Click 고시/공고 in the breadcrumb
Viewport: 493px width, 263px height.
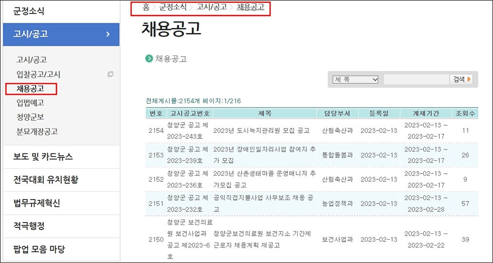[212, 7]
